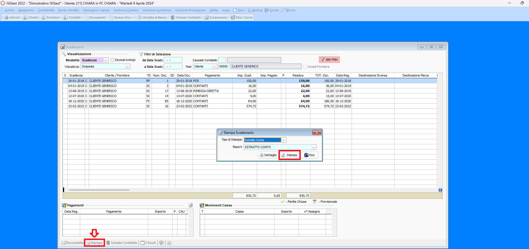The width and height of the screenshot is (529, 249).
Task: Click Esci in the print dialog
Action: coord(310,155)
